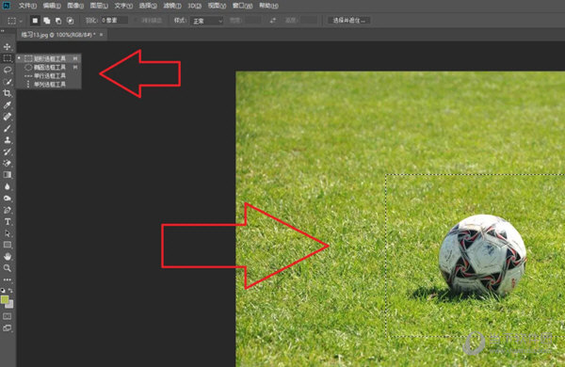The height and width of the screenshot is (367, 565).
Task: Select the Clone Stamp tool
Action: tap(8, 140)
